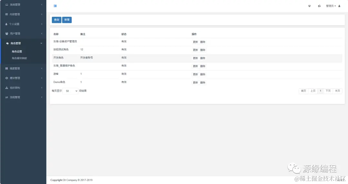Expand the 组织架构 chevron arrow

[x=42, y=88]
